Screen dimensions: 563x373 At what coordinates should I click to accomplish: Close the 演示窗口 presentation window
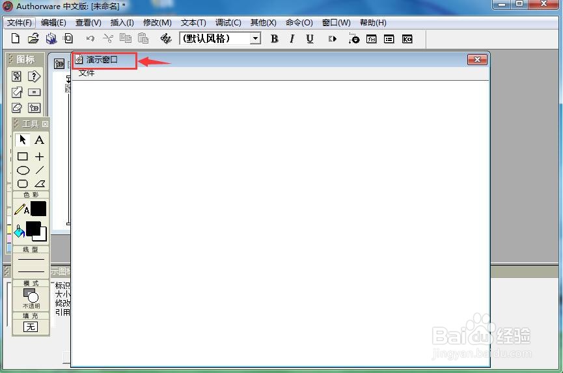(x=477, y=60)
